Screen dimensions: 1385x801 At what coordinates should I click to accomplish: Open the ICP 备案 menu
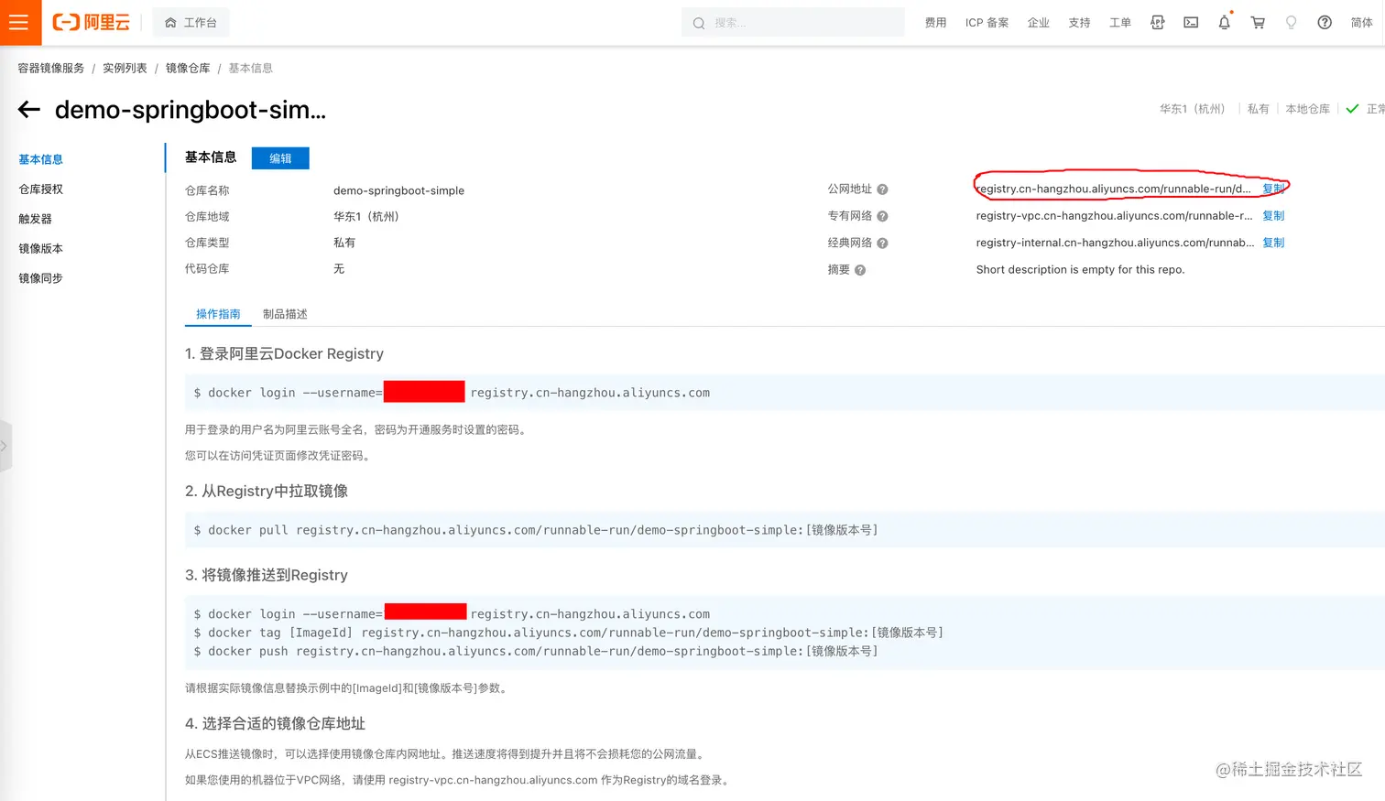pyautogui.click(x=987, y=22)
